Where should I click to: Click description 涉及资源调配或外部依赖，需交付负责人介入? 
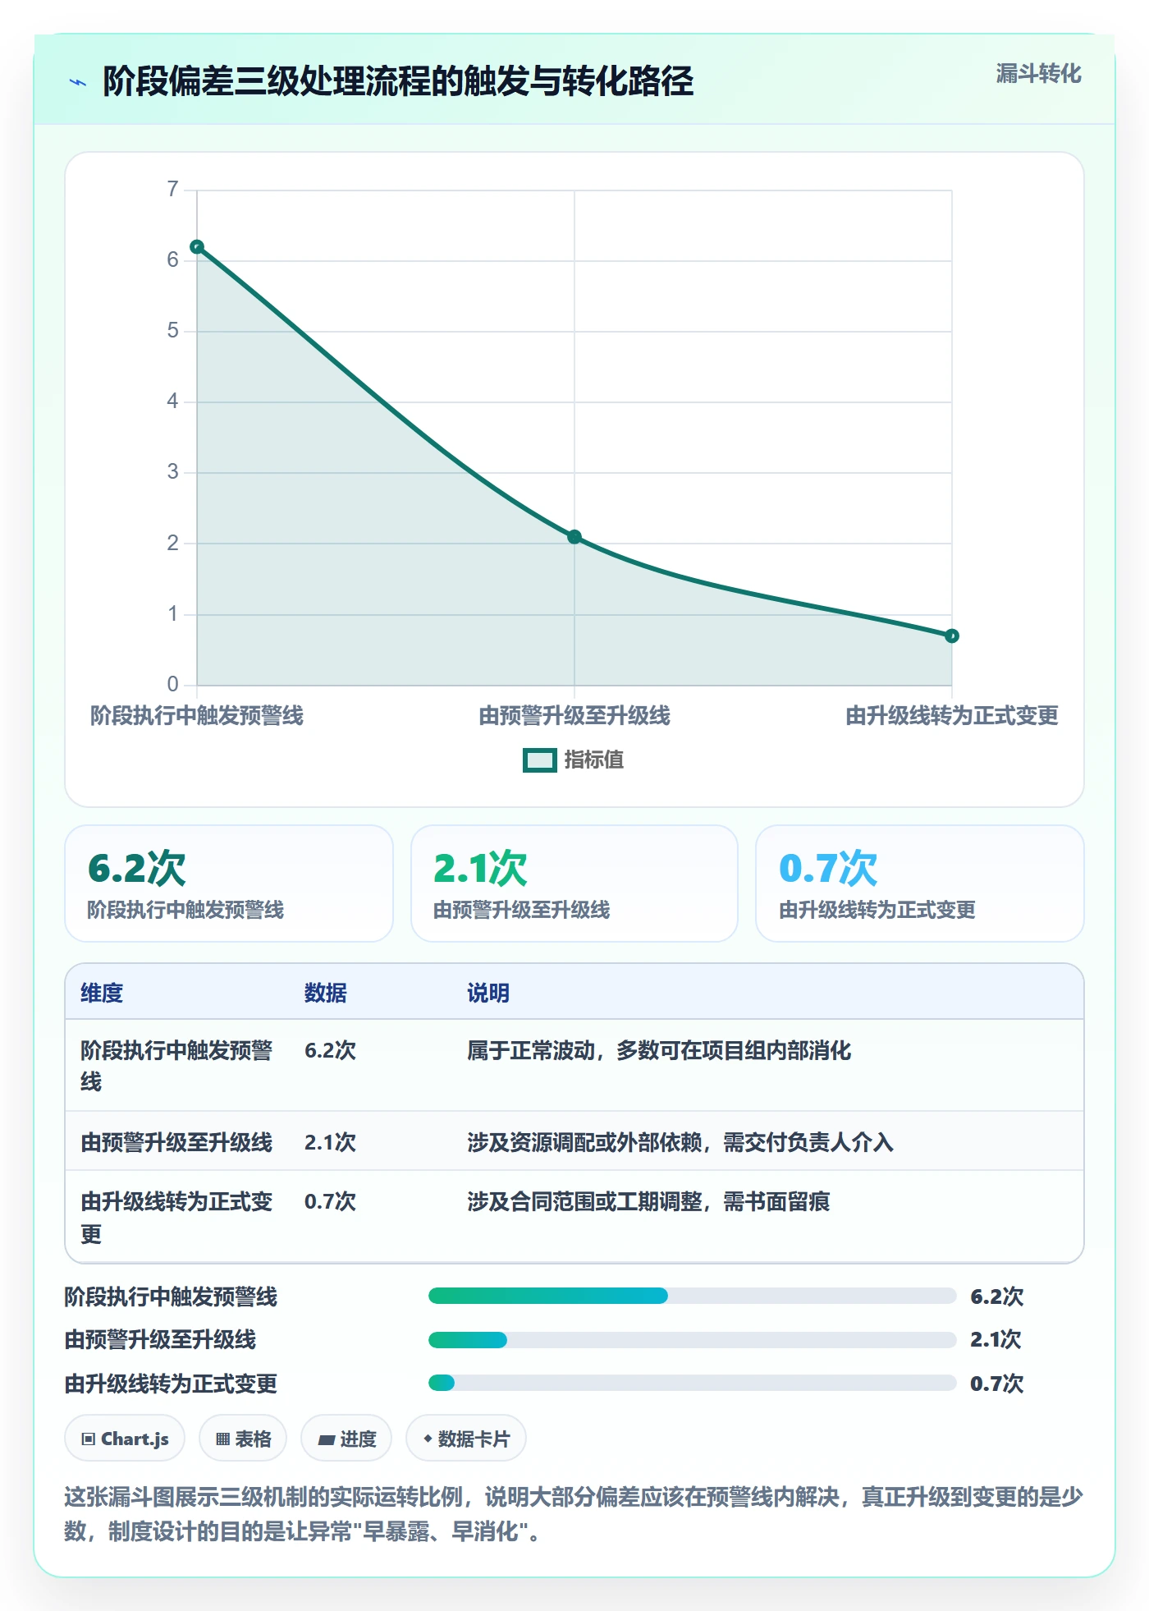tap(680, 1142)
